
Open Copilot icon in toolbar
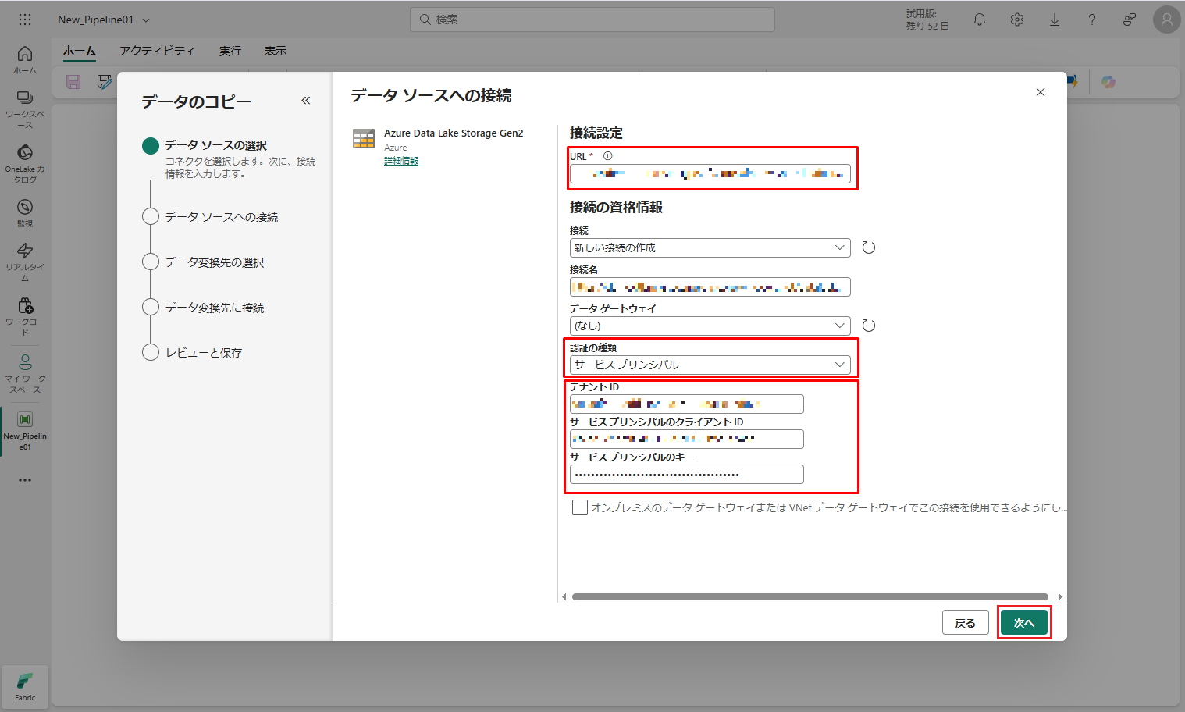point(1108,82)
